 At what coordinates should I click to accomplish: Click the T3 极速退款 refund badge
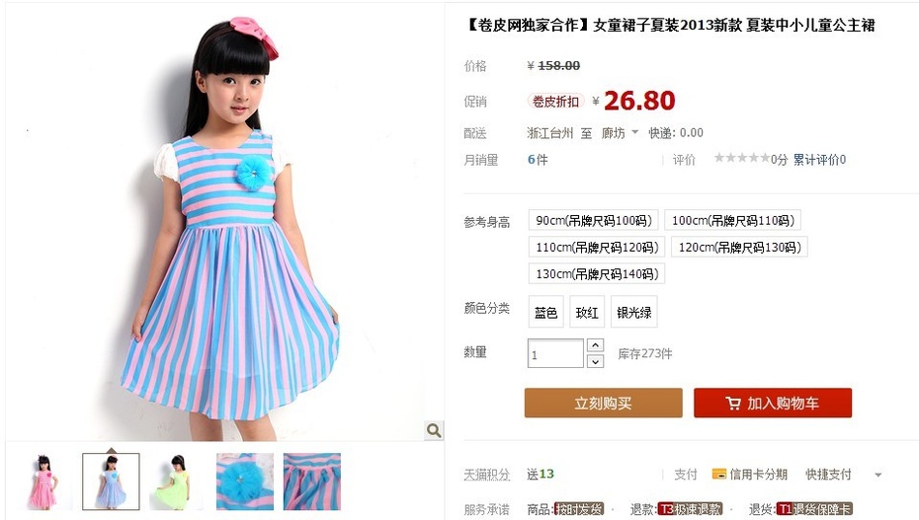tap(690, 509)
